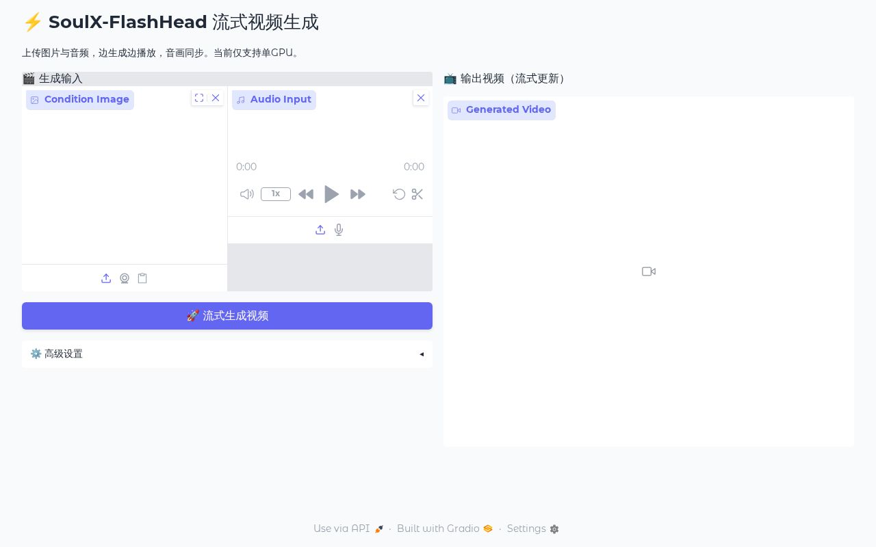Screen dimensions: 876x547
Task: Fast-forward the audio
Action: click(358, 194)
